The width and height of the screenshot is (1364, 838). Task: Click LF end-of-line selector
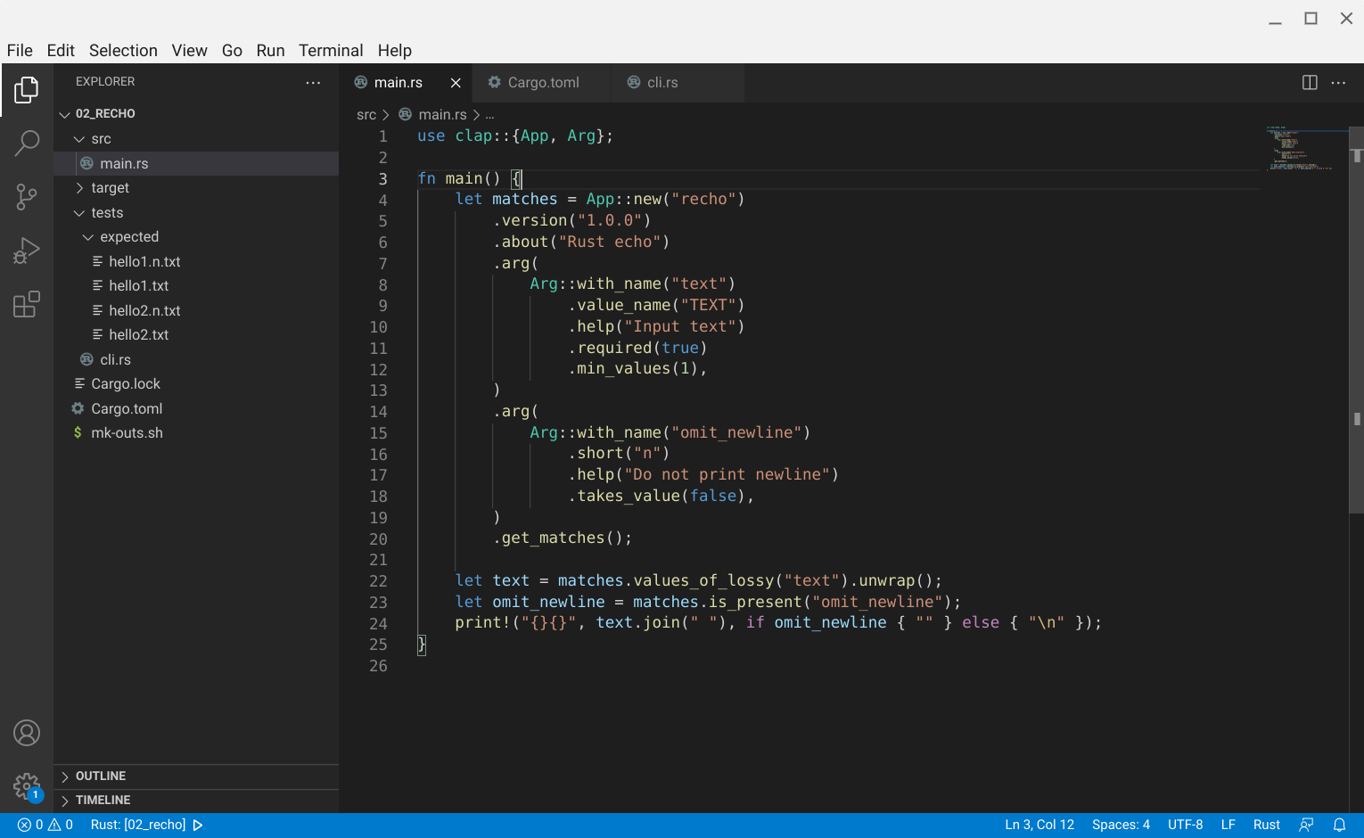tap(1228, 825)
